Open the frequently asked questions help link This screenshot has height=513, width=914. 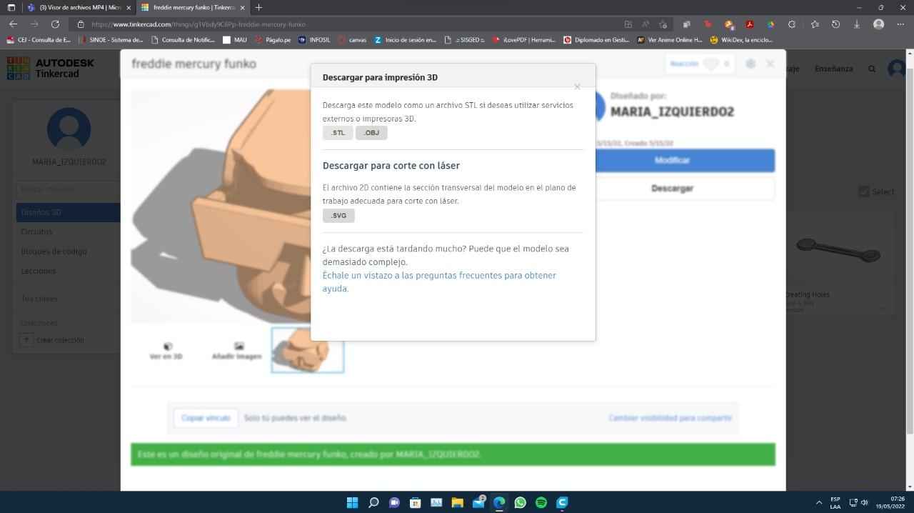point(439,282)
